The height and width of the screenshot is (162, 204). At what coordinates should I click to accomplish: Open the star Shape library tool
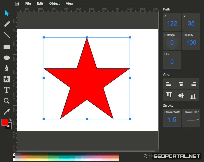(7, 79)
